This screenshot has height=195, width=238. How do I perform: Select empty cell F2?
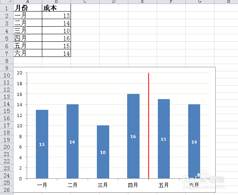click(171, 15)
